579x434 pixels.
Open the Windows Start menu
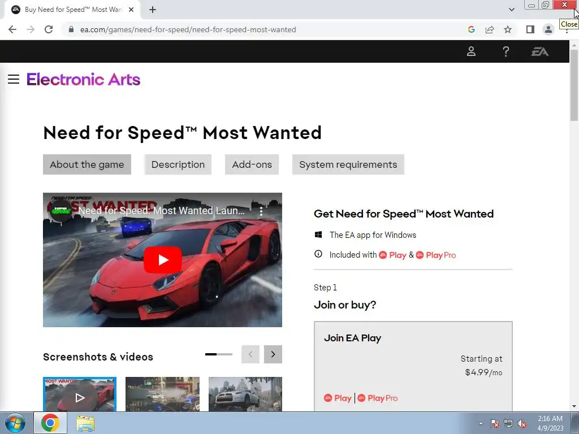[15, 423]
